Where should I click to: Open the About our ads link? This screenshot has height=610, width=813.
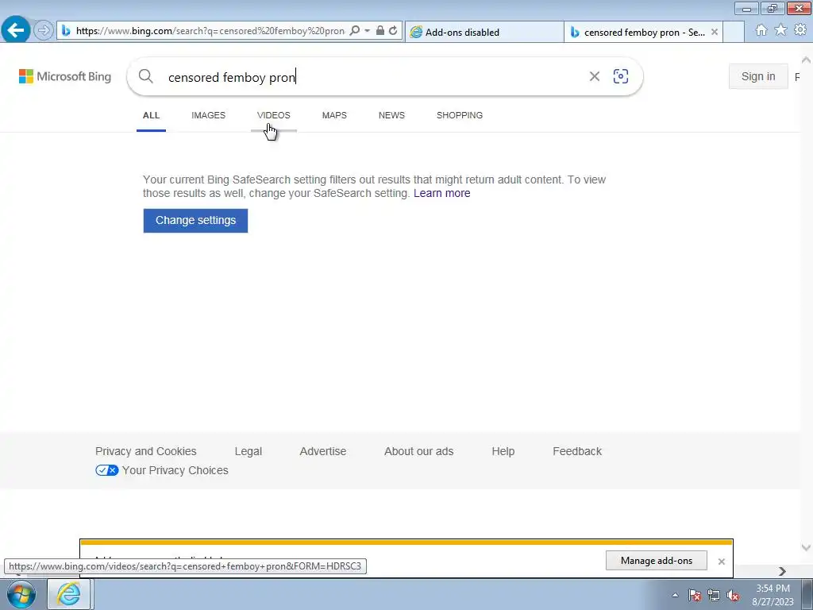[x=419, y=451]
